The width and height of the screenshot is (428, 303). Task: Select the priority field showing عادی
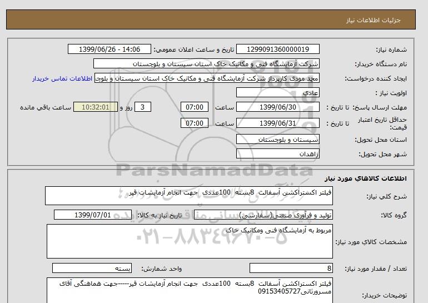pyautogui.click(x=277, y=92)
